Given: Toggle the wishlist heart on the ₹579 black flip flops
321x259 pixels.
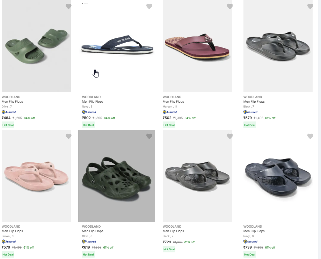Looking at the screenshot, I should pos(310,6).
